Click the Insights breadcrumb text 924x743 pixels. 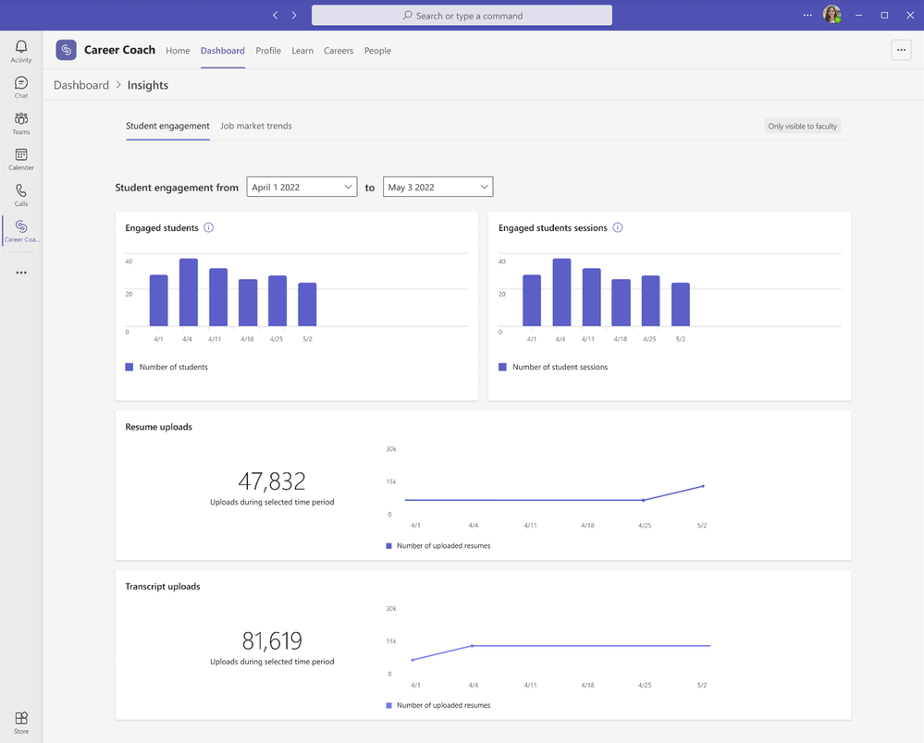(x=147, y=85)
